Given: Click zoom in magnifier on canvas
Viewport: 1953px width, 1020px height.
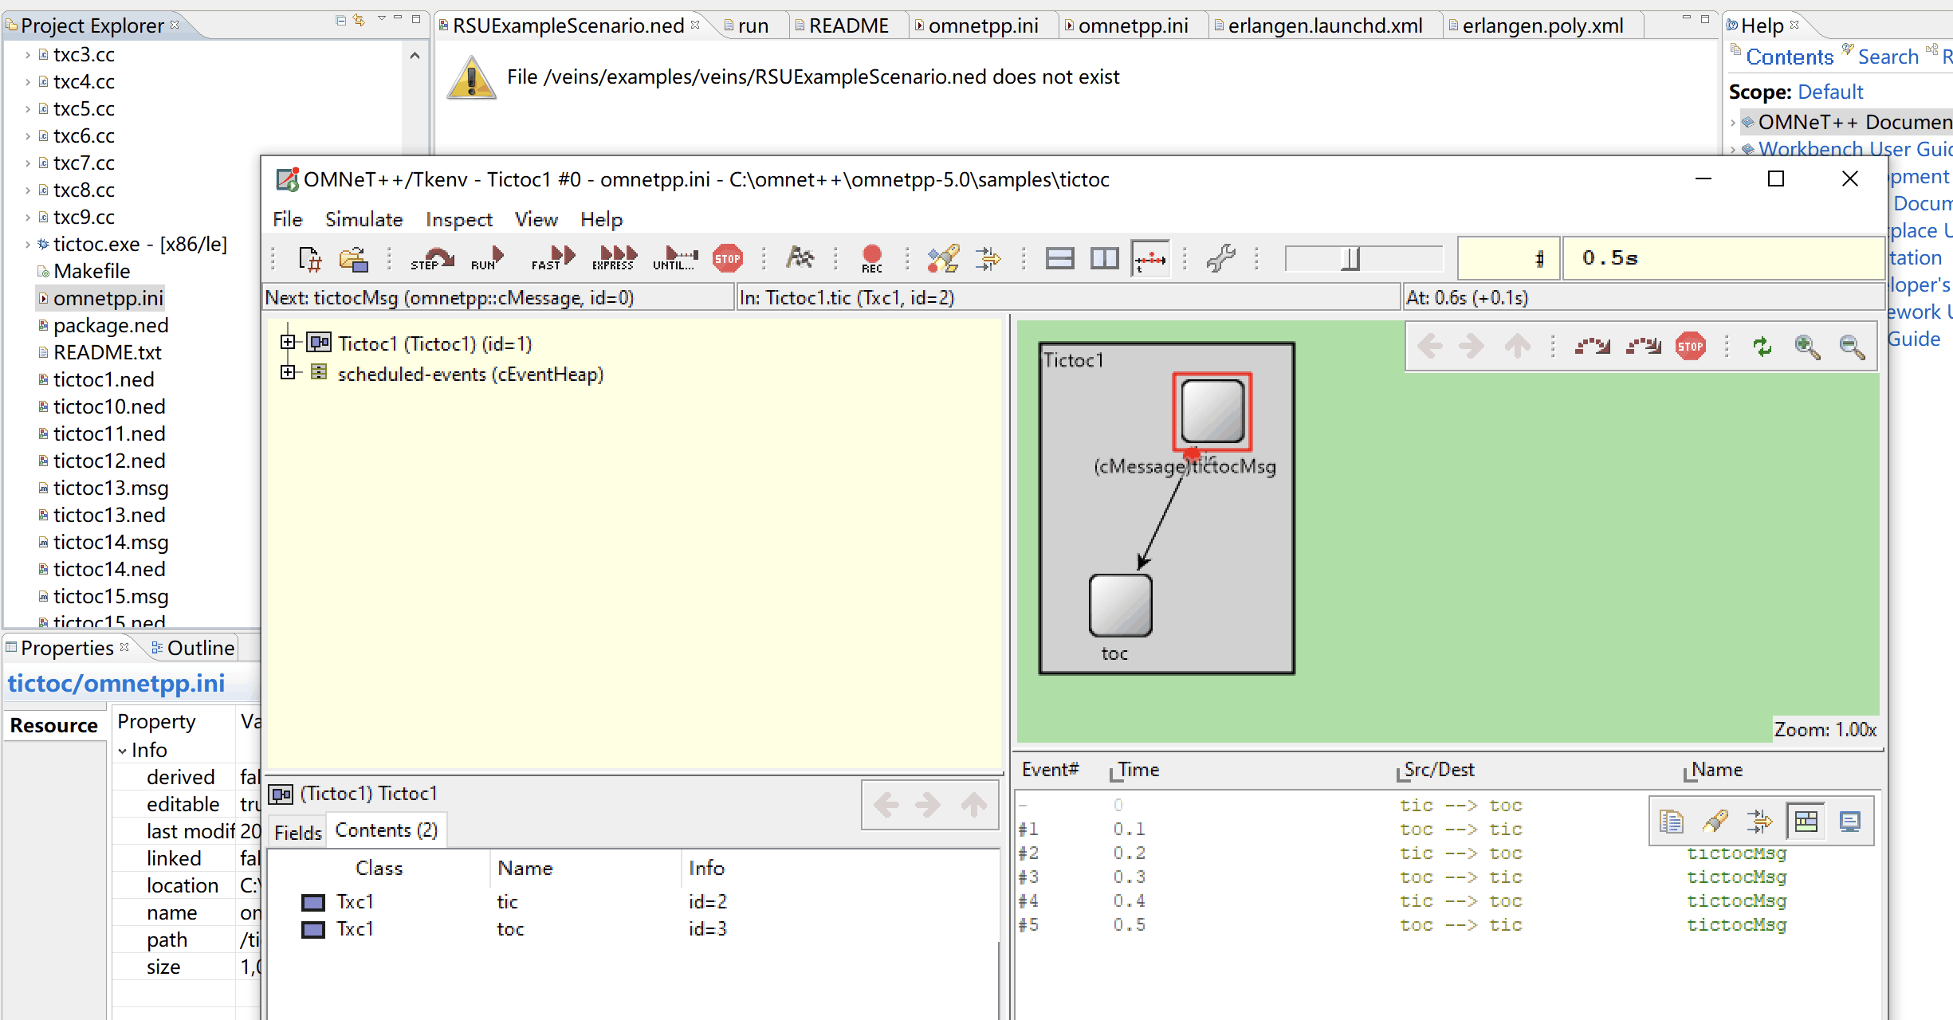Looking at the screenshot, I should coord(1806,346).
